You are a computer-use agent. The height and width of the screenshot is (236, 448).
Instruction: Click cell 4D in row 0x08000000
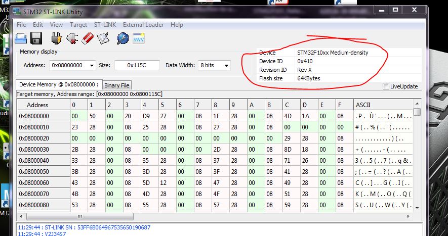292,116
